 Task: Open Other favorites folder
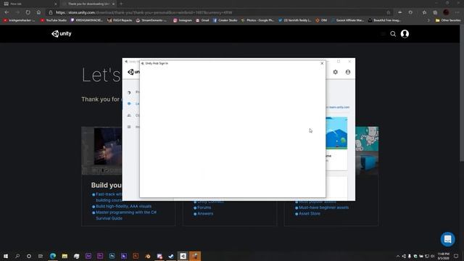pos(448,20)
